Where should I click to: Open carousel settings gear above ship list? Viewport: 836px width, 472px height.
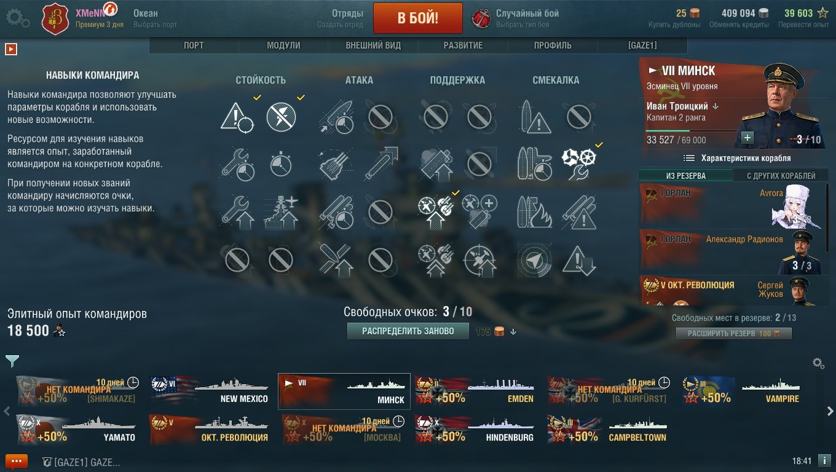point(818,363)
